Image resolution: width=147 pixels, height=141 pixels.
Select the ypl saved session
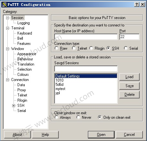[x=86, y=93]
